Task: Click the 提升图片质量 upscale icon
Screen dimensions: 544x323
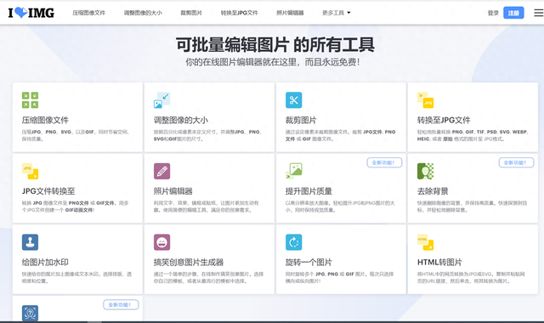Action: click(293, 171)
